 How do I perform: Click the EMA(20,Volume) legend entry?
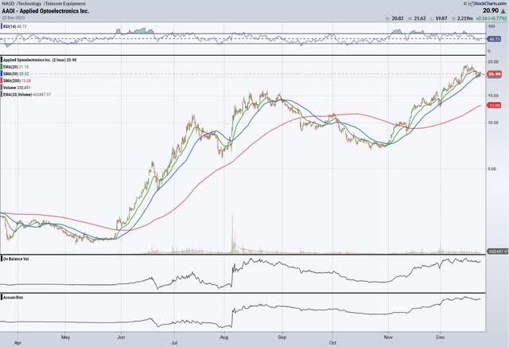(x=27, y=95)
